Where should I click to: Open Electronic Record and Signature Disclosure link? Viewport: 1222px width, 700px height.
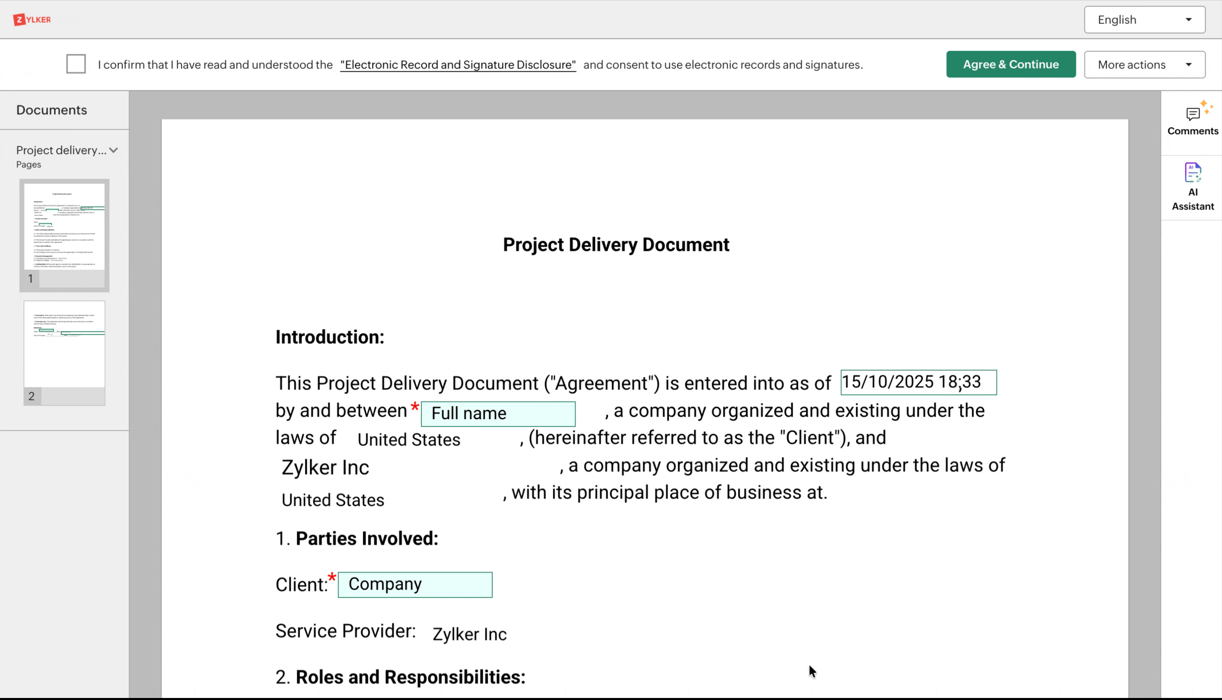coord(458,65)
